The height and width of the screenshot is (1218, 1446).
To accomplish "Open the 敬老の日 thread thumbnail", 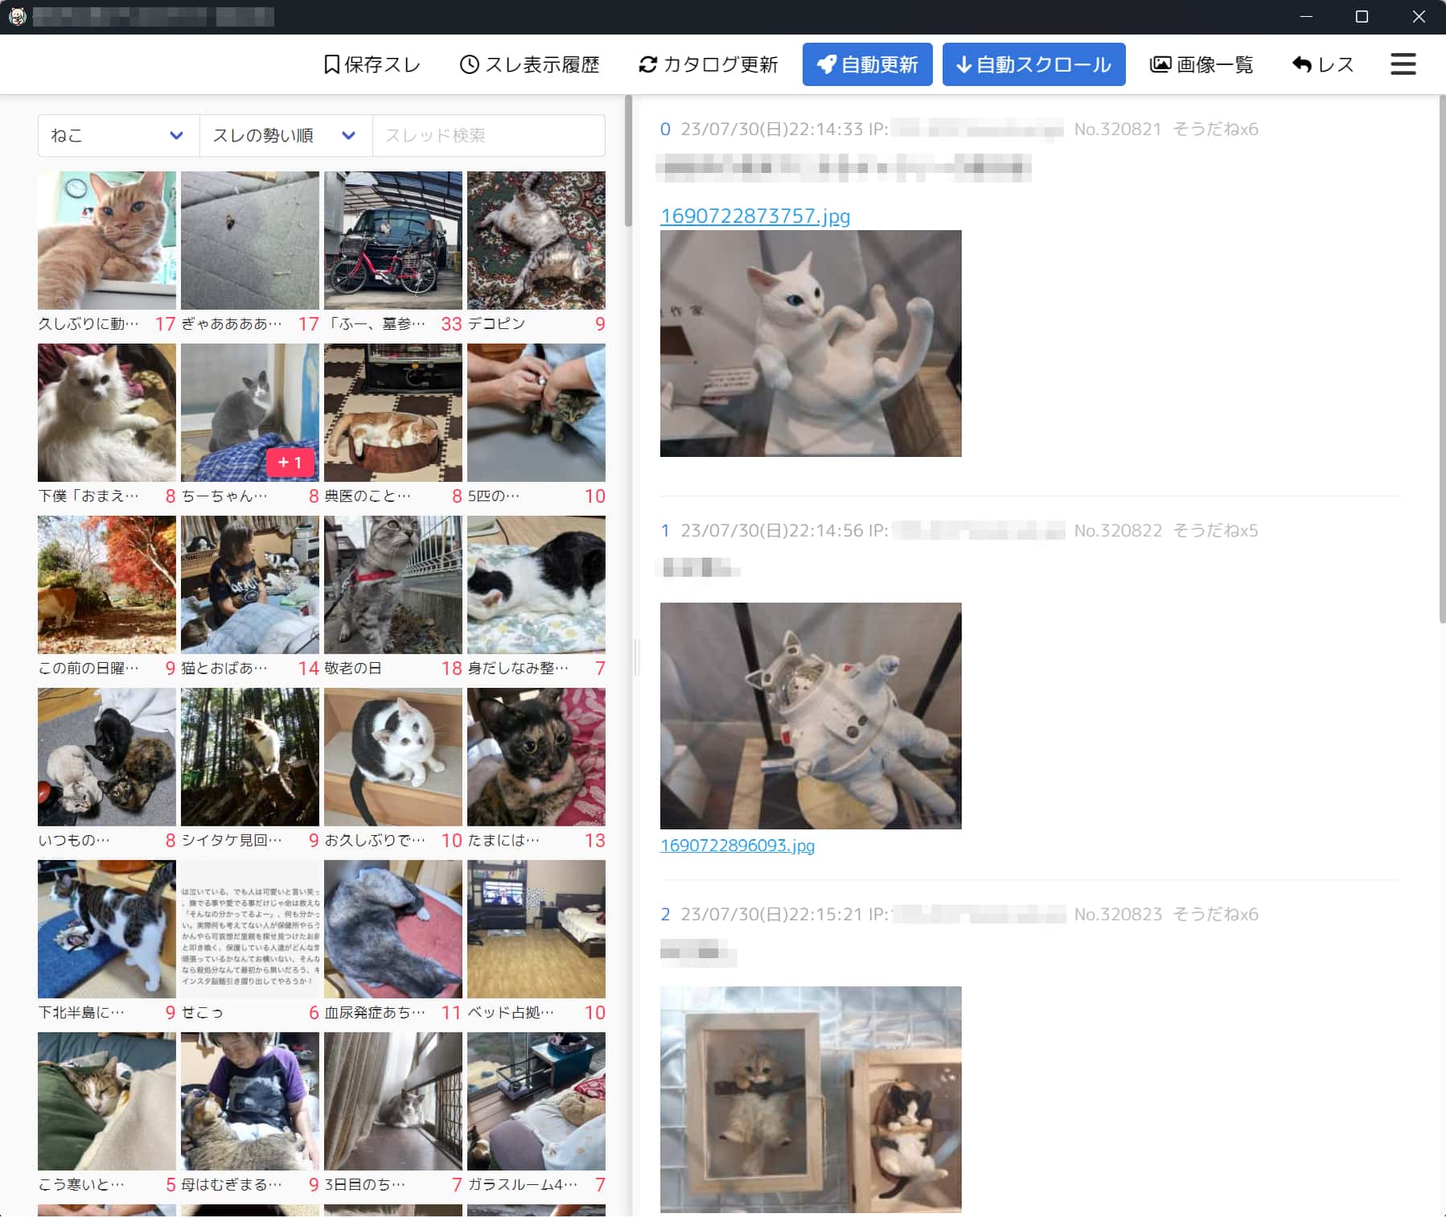I will coord(392,584).
